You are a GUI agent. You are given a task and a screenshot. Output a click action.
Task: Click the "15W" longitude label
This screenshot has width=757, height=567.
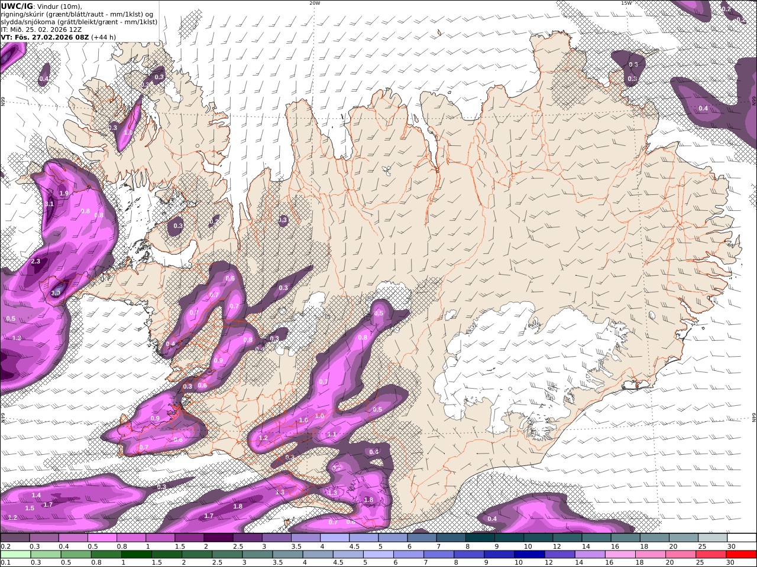(x=626, y=3)
